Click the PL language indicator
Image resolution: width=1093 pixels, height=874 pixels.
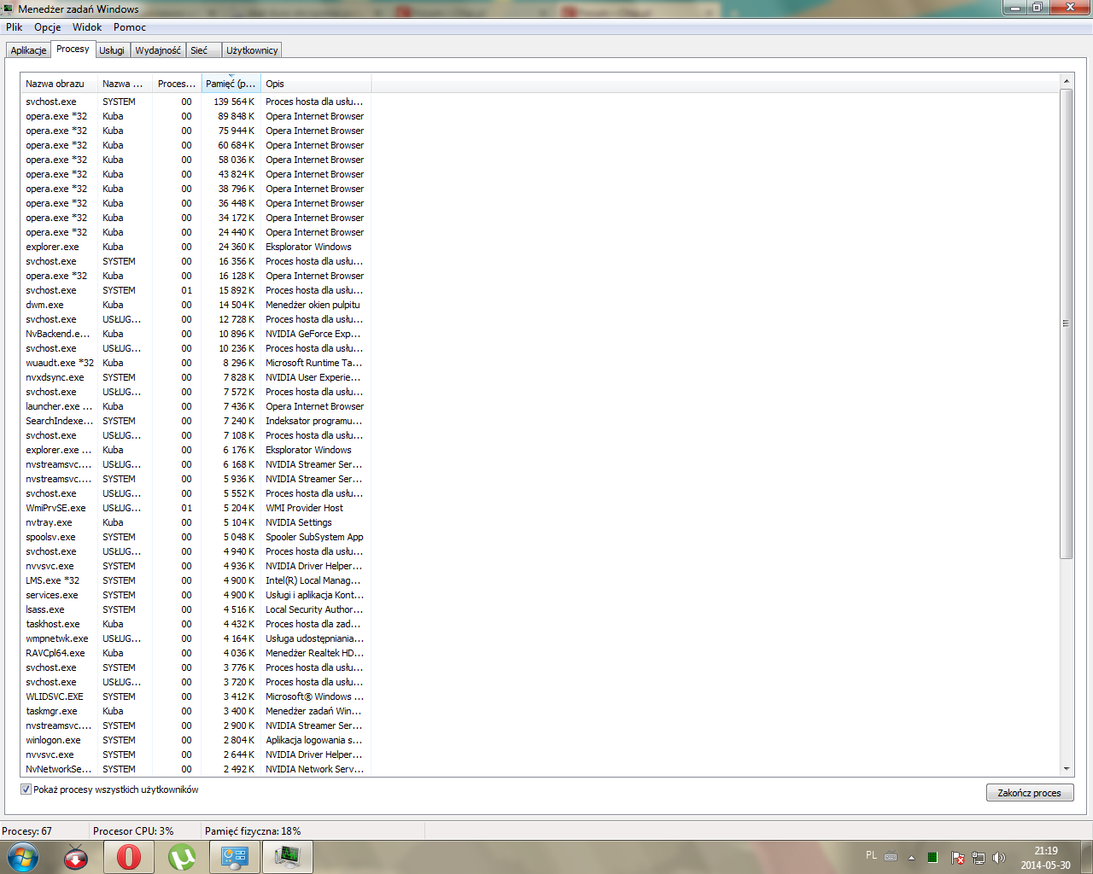click(x=871, y=855)
